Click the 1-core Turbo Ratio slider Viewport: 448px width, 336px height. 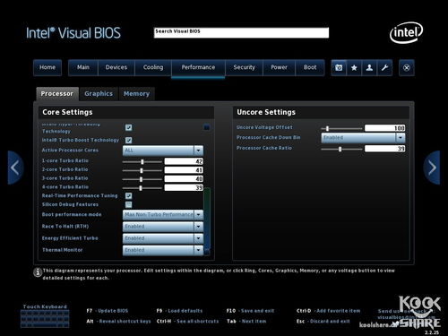[x=142, y=161]
